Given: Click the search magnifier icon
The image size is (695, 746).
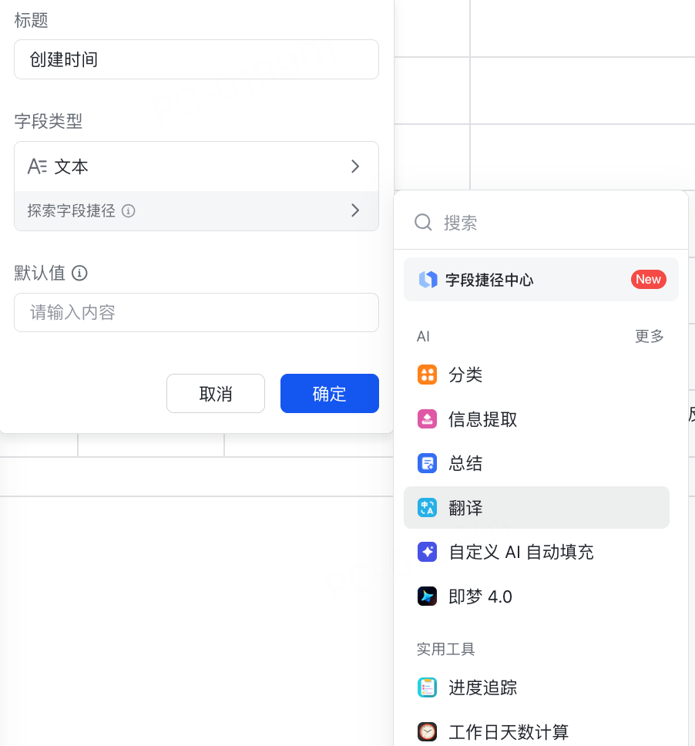Looking at the screenshot, I should pos(424,223).
